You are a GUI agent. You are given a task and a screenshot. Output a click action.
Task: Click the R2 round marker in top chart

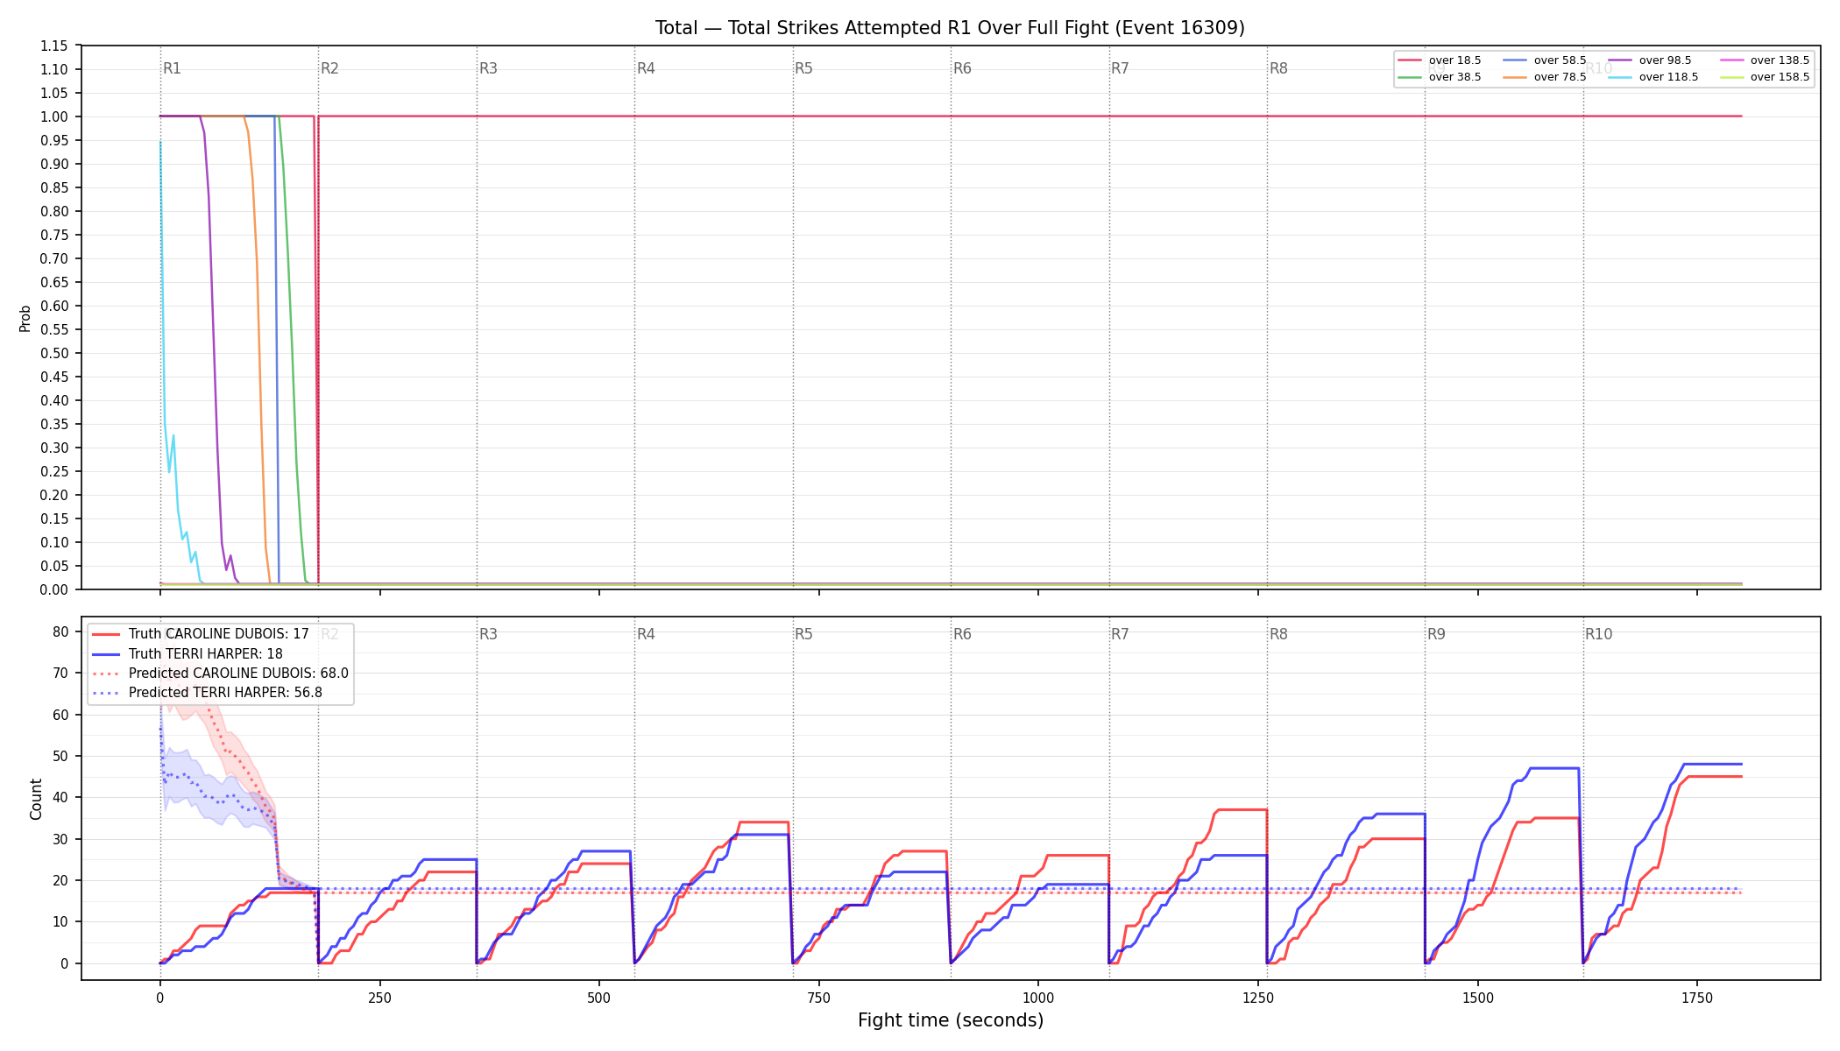(329, 68)
